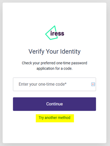The height and width of the screenshot is (146, 110).
Task: Click the 'Verify Your Identity' heading
Action: pyautogui.click(x=55, y=52)
